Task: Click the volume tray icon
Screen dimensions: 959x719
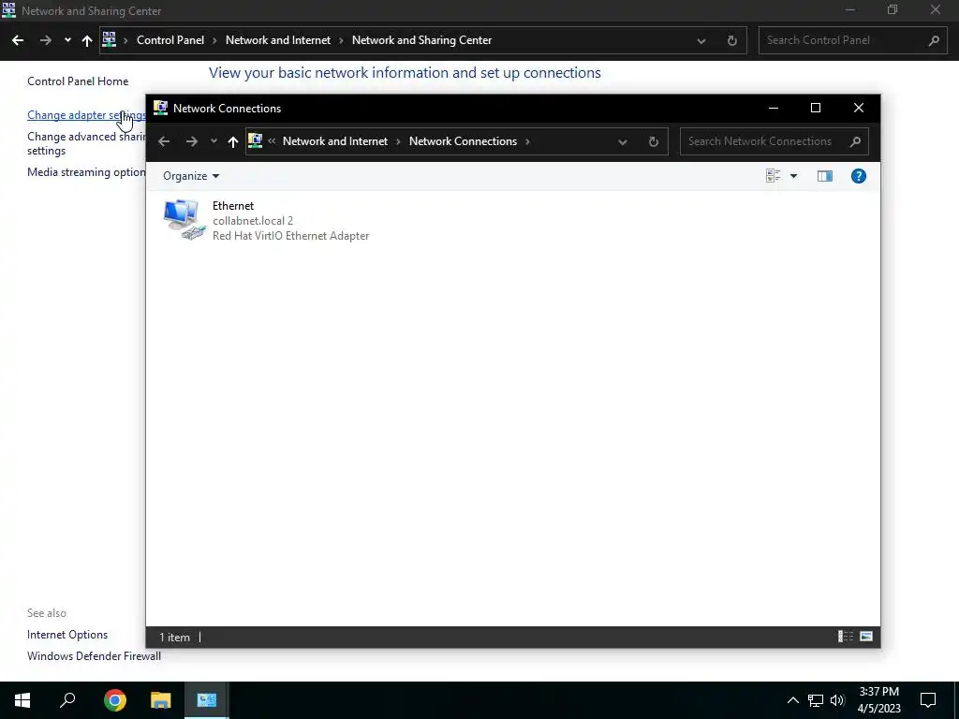Action: 837,700
